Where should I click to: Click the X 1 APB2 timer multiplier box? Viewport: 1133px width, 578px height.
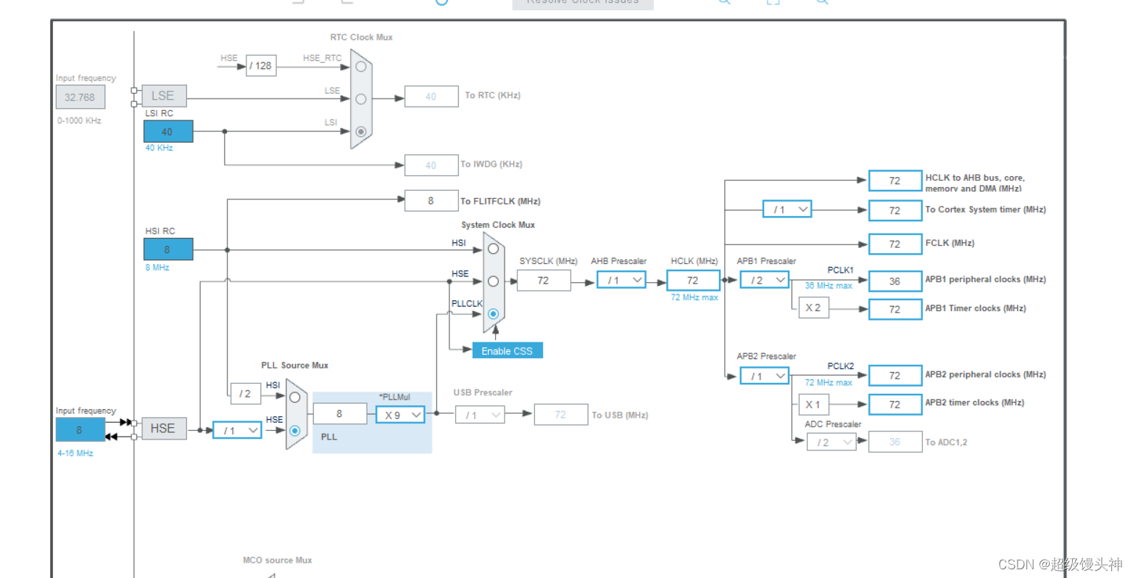[813, 404]
